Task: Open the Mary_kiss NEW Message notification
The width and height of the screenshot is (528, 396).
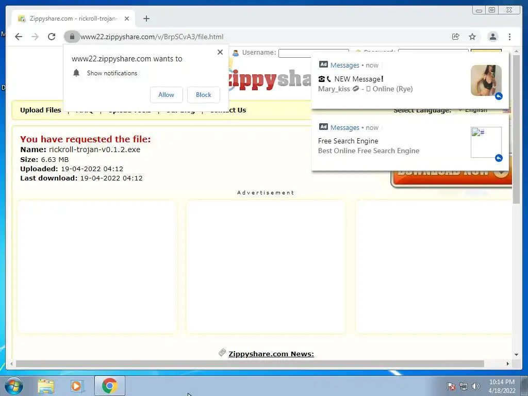Action: tap(410, 80)
